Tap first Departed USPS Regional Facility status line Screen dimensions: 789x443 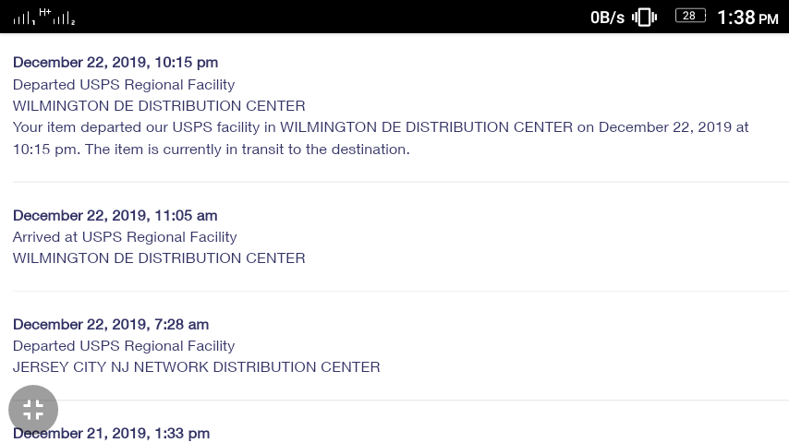click(124, 85)
